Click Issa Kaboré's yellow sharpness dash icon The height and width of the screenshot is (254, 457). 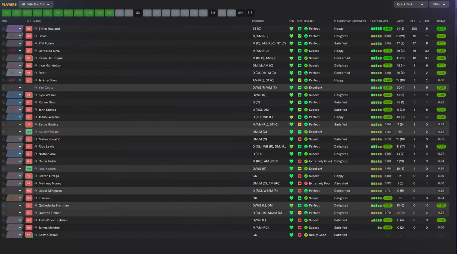pos(300,169)
